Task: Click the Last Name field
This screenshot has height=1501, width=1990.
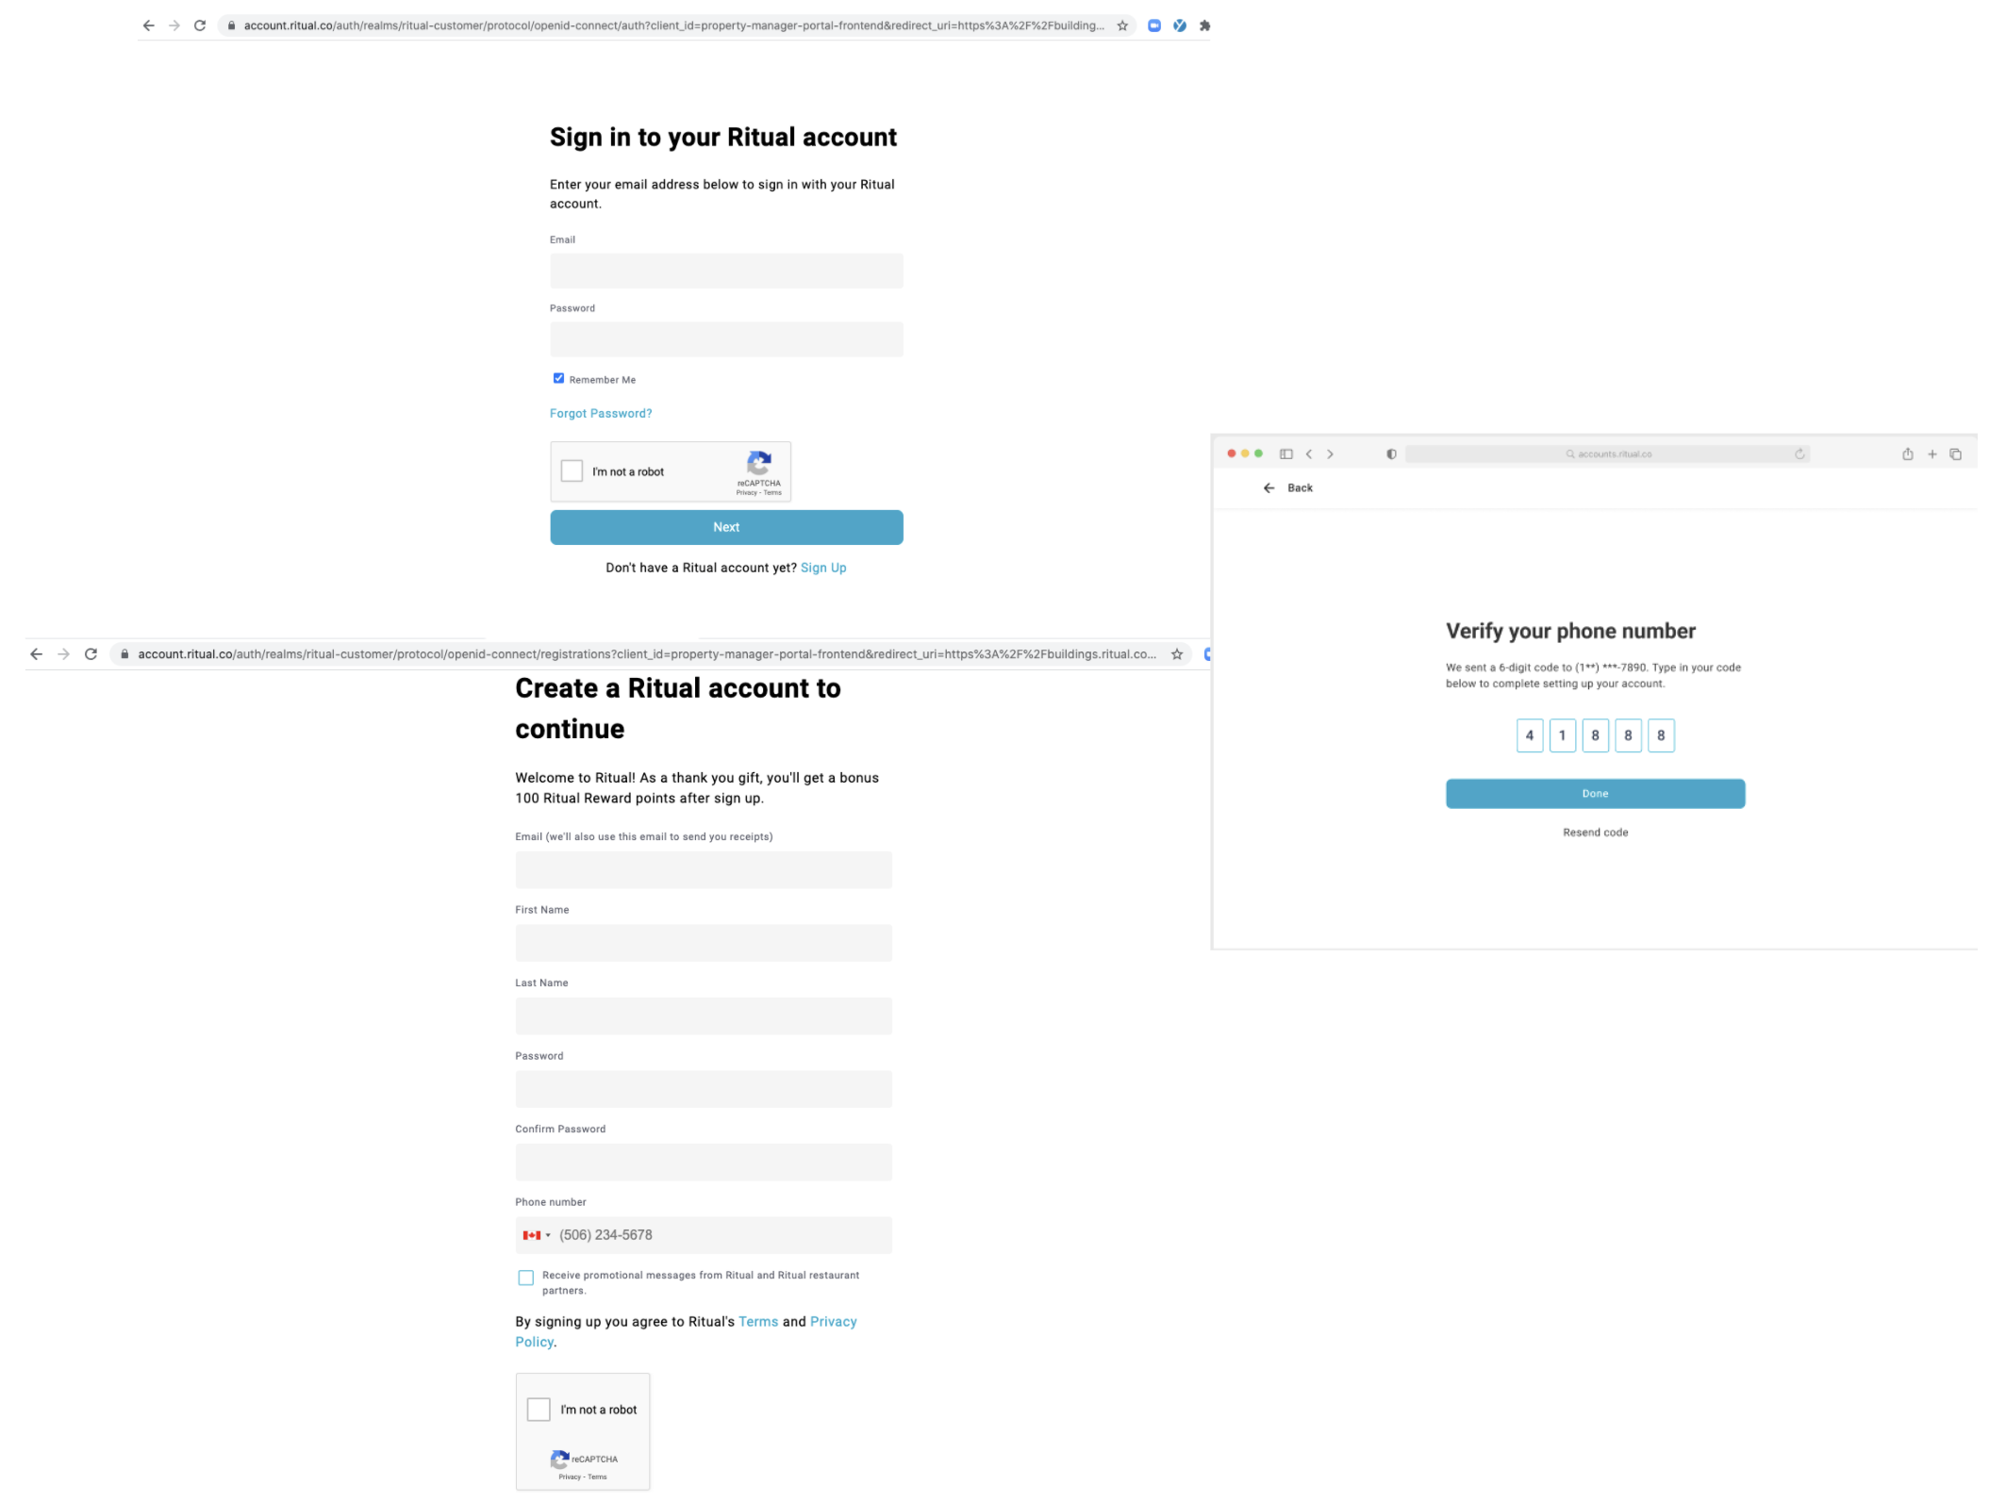Action: [704, 1016]
